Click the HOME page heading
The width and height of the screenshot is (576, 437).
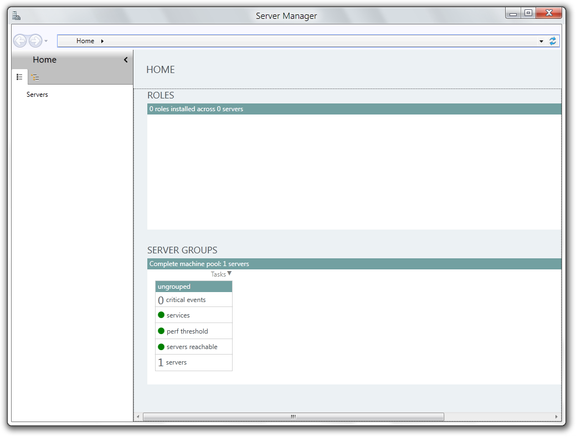(161, 70)
